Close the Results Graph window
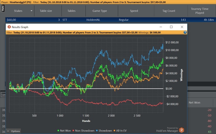This screenshot has width=216, height=134. pyautogui.click(x=182, y=27)
